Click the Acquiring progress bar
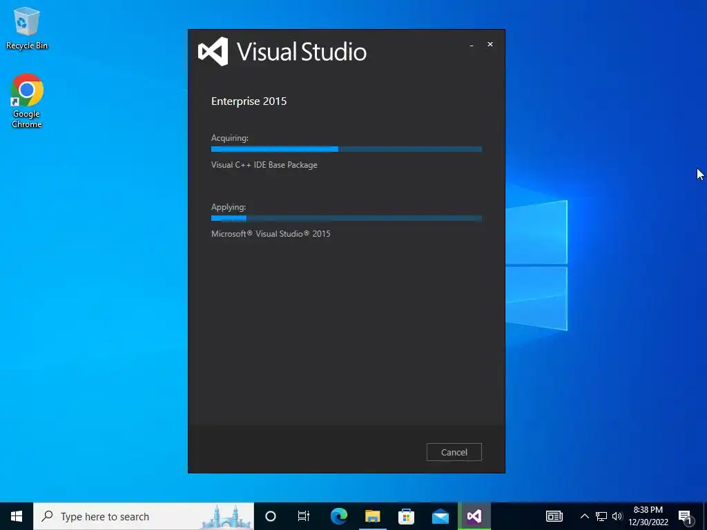The image size is (707, 530). pyautogui.click(x=347, y=149)
